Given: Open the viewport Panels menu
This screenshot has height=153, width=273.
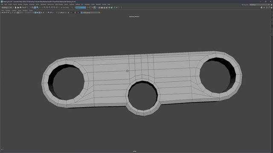Looking at the screenshot, I should pyautogui.click(x=31, y=11).
